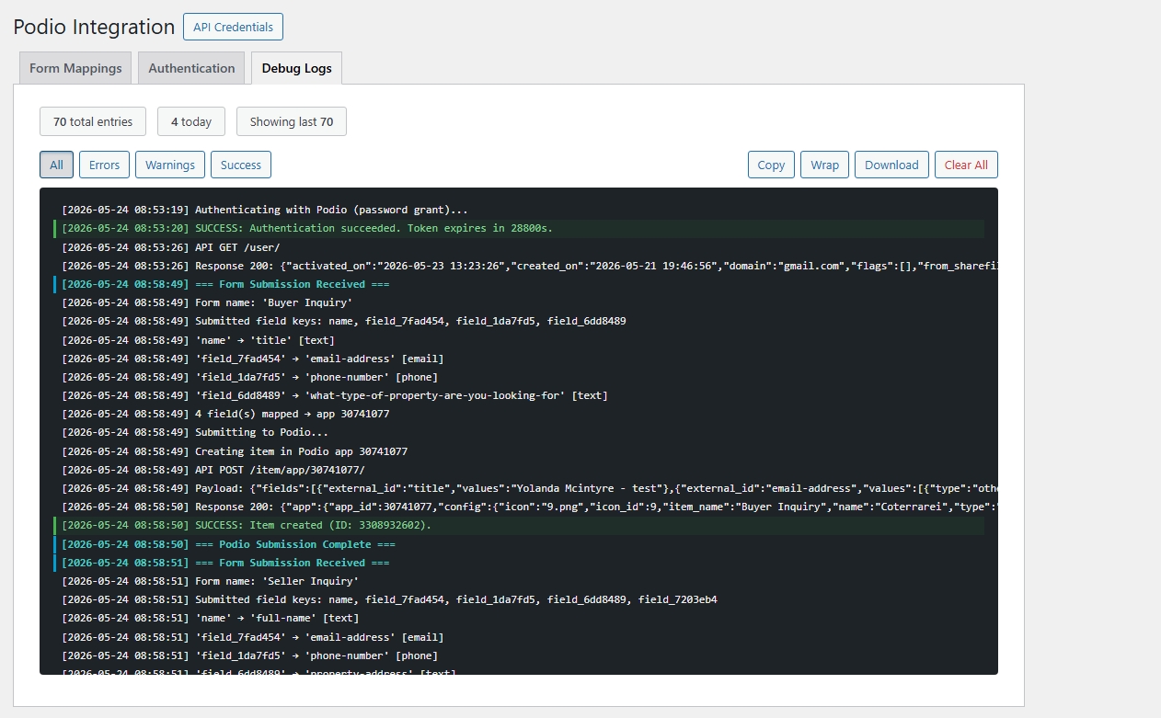1161x718 pixels.
Task: Switch to the Authentication tab
Action: pos(191,68)
